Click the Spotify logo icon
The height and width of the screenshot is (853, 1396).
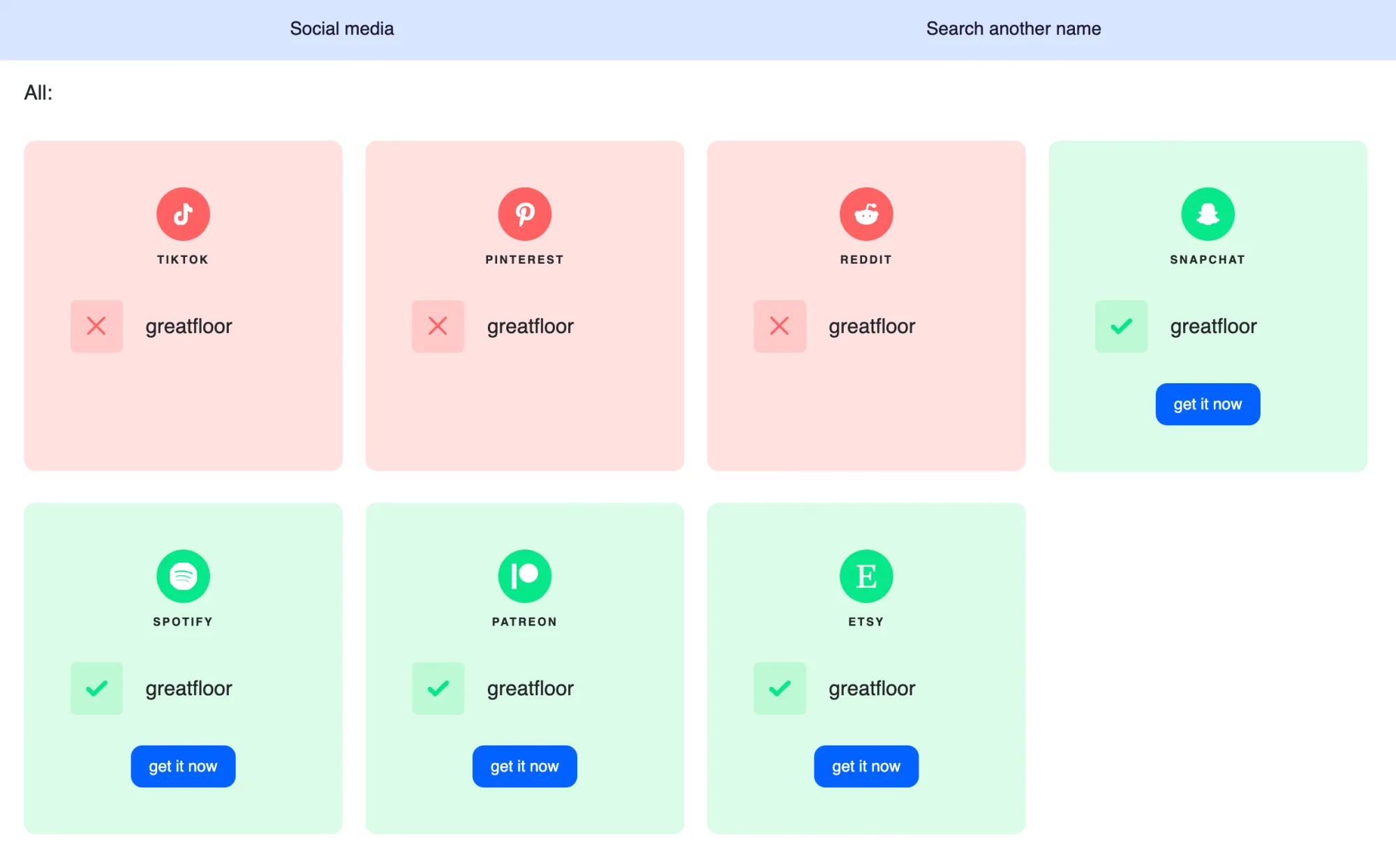pyautogui.click(x=183, y=577)
